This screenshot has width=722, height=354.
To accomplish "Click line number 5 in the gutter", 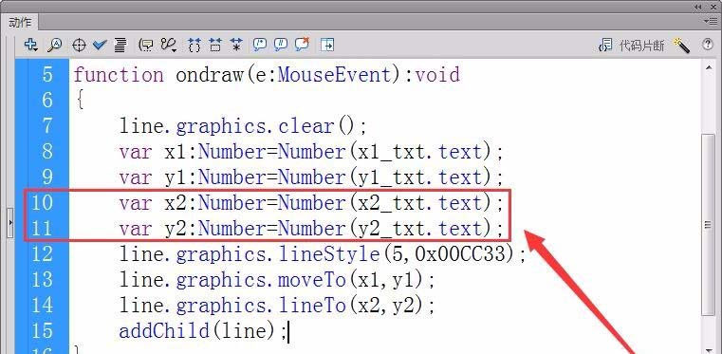I will (47, 75).
